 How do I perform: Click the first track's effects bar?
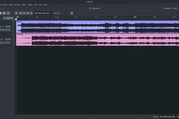5,30
